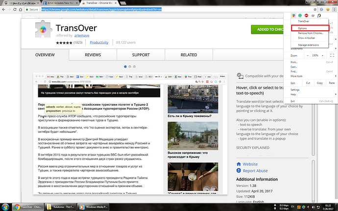This screenshot has height=211, width=338.
Task: Bookmark this page with the star icon
Action: point(315,9)
